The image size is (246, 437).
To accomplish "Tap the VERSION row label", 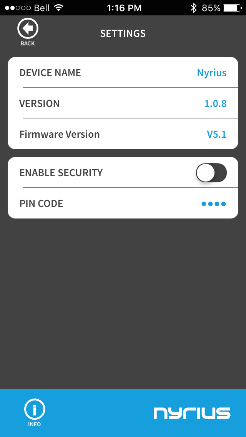I will point(40,103).
